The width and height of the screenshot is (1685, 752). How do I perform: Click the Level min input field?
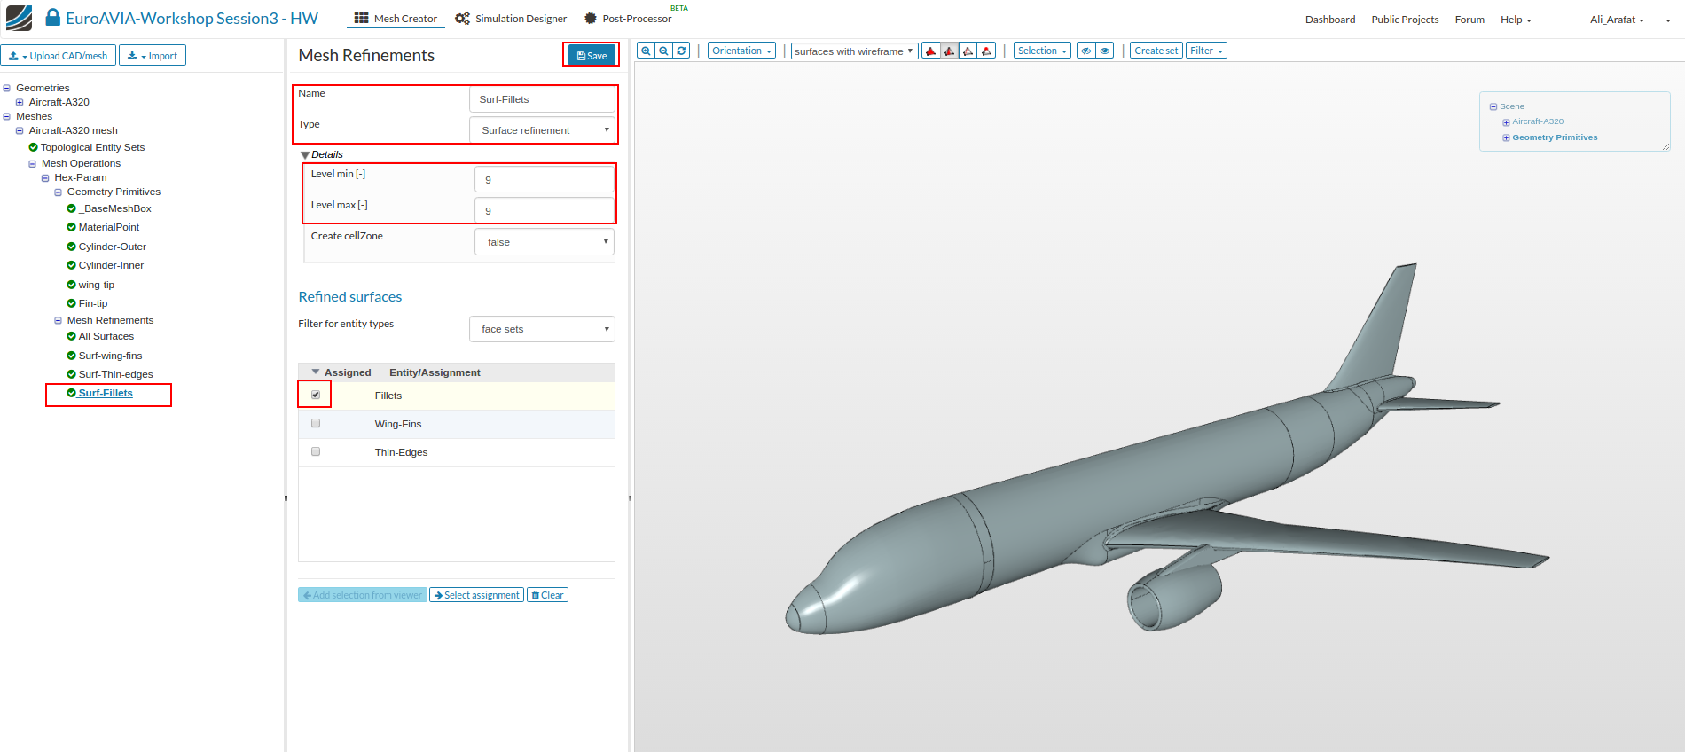[545, 180]
